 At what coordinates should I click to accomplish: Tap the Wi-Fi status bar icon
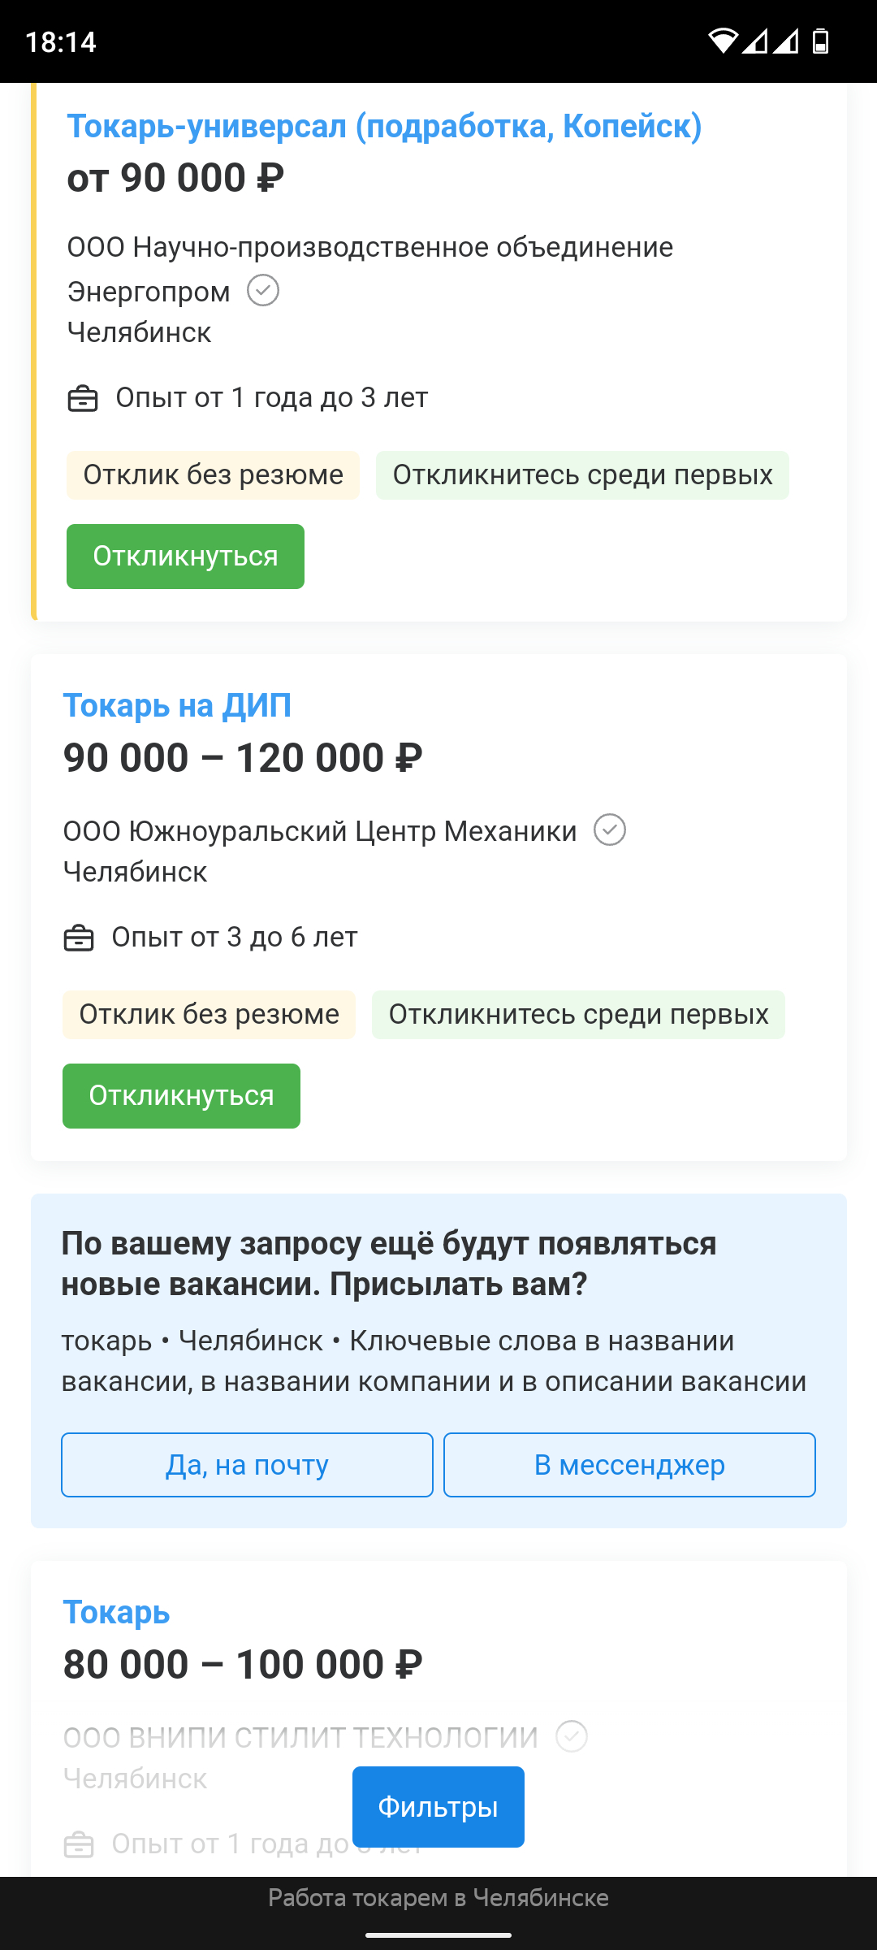[722, 41]
